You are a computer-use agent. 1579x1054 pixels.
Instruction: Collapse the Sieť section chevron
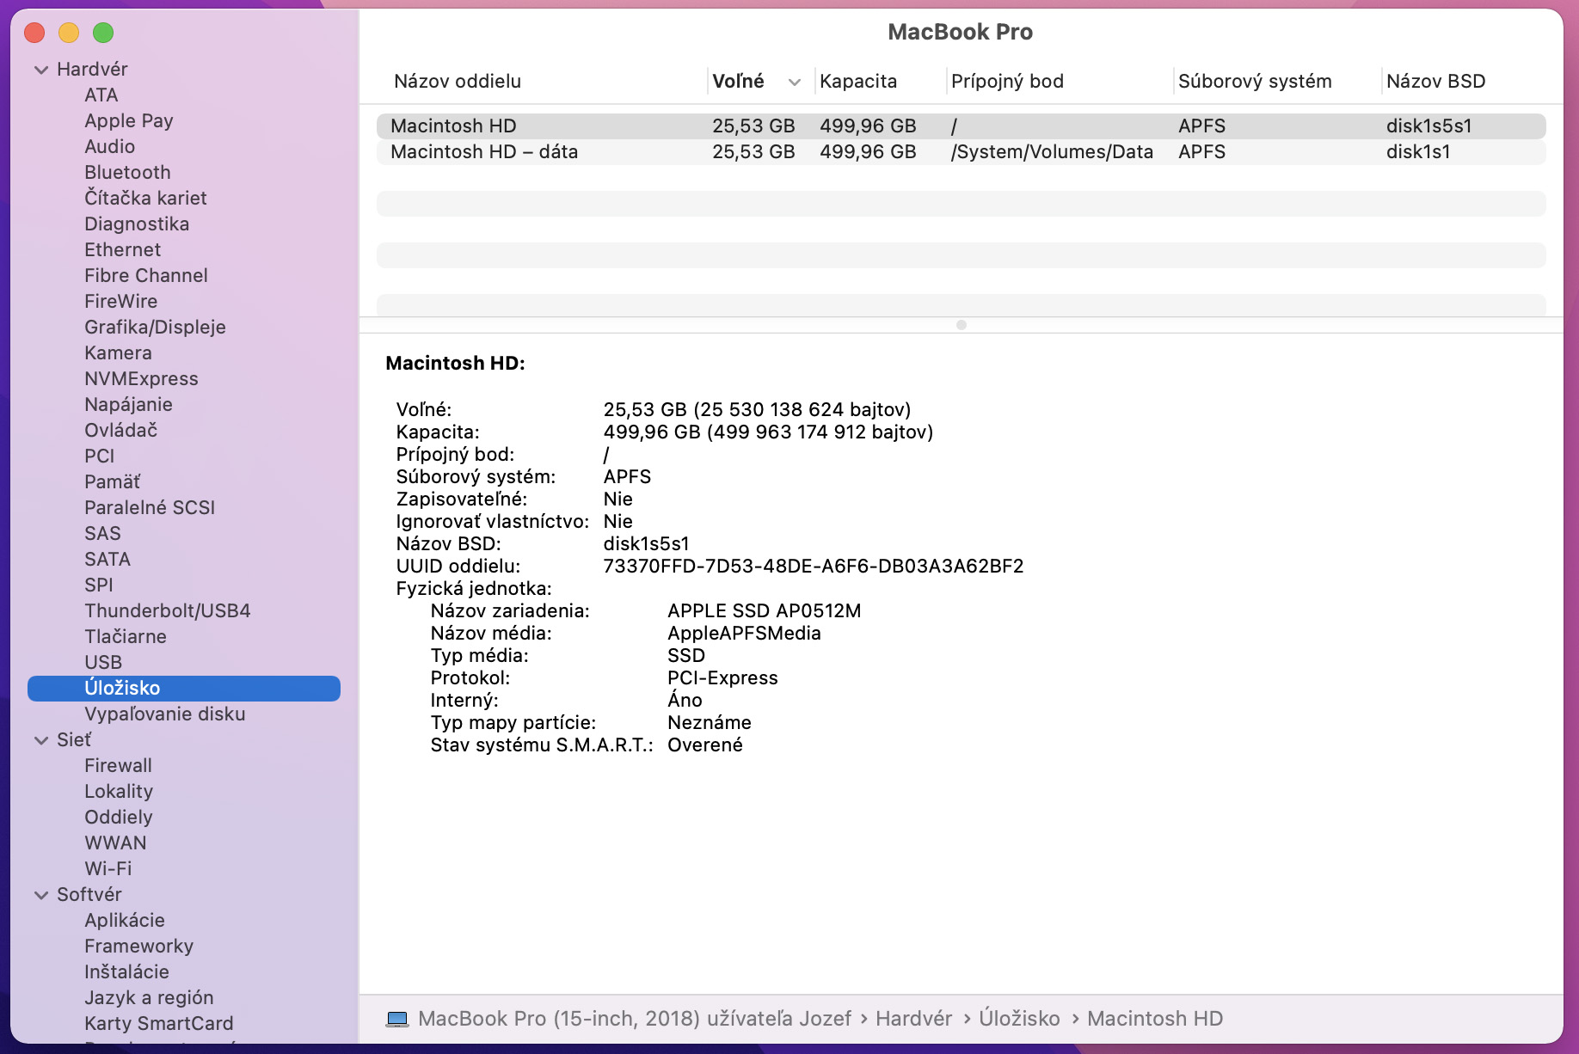pos(40,740)
